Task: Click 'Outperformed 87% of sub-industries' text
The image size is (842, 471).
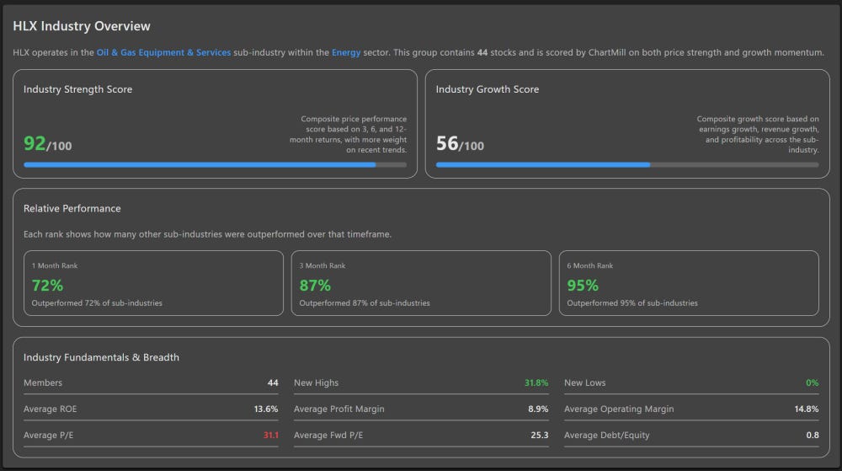Action: click(x=365, y=302)
